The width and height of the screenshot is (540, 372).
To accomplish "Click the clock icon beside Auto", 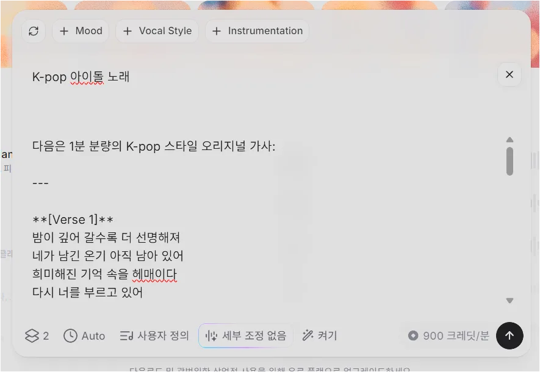I will pos(70,335).
